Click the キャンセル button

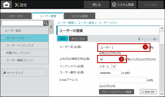pos(78,38)
